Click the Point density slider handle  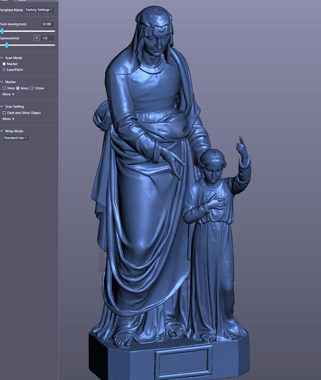pos(2,31)
